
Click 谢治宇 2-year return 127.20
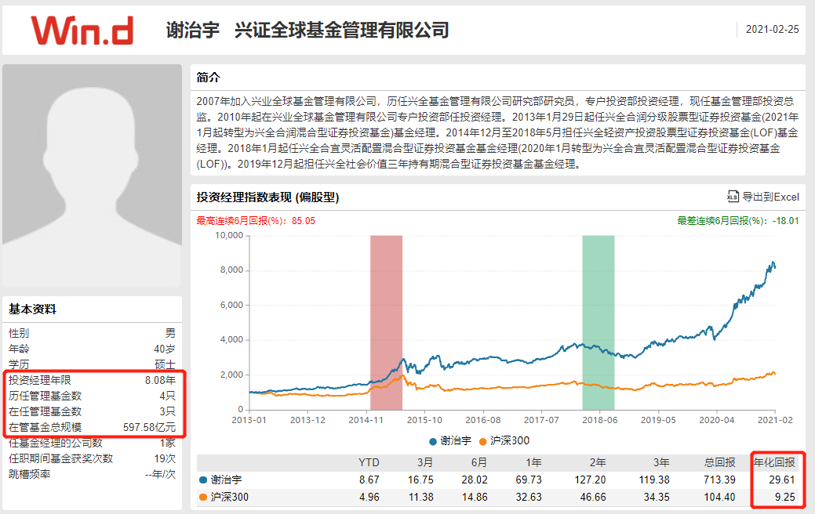pyautogui.click(x=590, y=480)
